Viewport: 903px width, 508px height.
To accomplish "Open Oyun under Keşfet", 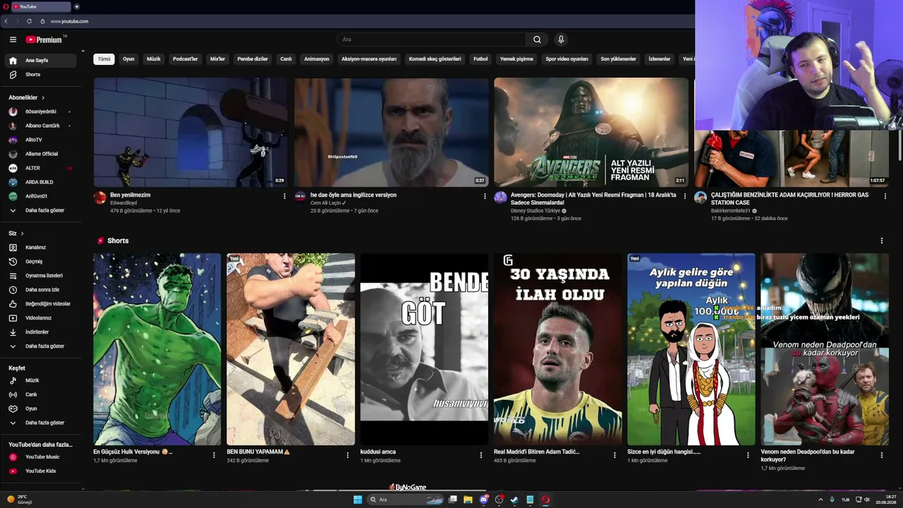I will (42, 409).
